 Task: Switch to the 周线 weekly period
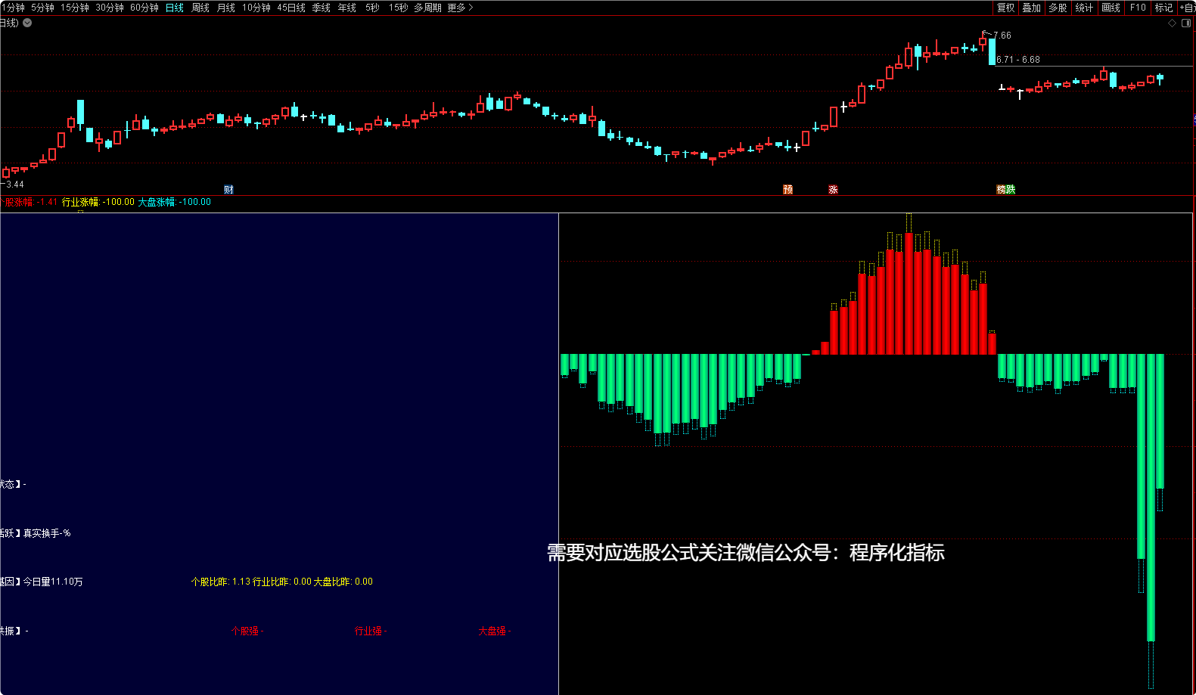pyautogui.click(x=200, y=8)
